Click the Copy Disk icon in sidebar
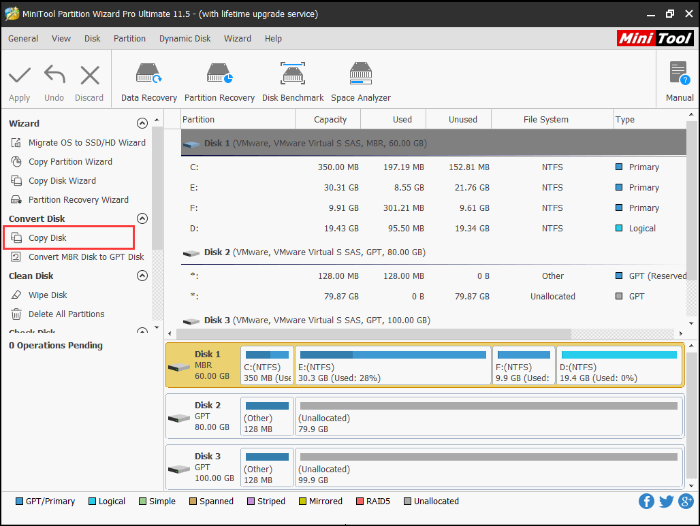Viewport: 700px width, 526px height. (16, 237)
